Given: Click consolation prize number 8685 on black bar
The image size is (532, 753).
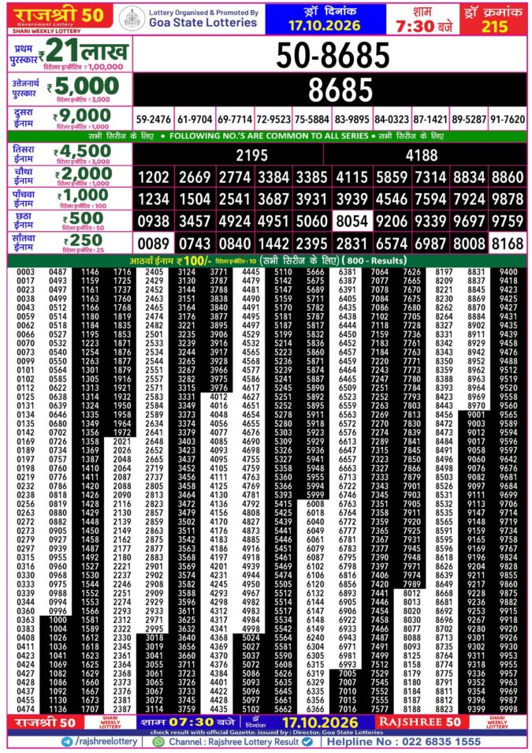Looking at the screenshot, I should point(340,89).
